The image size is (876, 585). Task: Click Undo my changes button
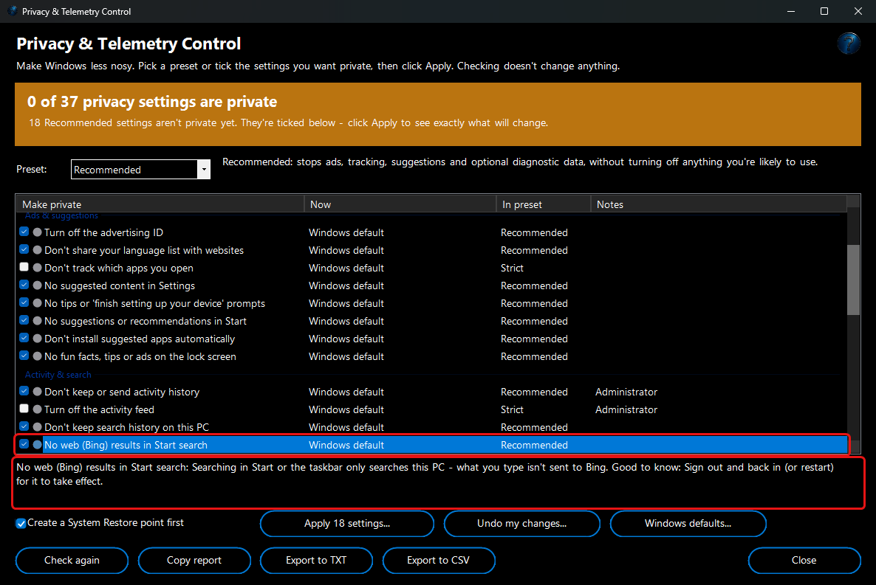521,524
